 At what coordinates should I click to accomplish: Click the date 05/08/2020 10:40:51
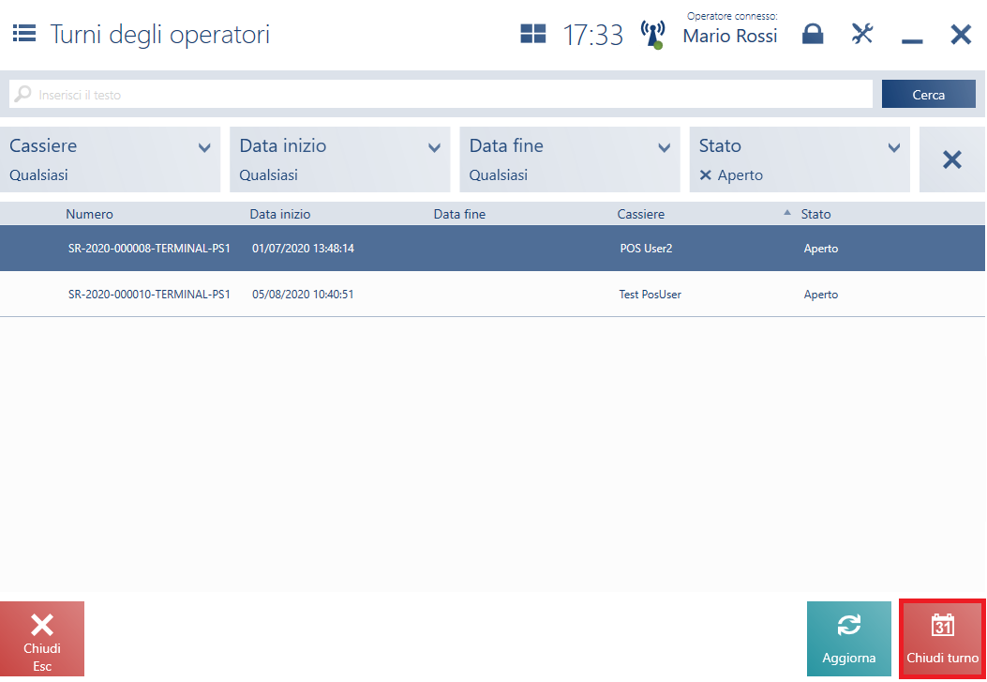(303, 294)
